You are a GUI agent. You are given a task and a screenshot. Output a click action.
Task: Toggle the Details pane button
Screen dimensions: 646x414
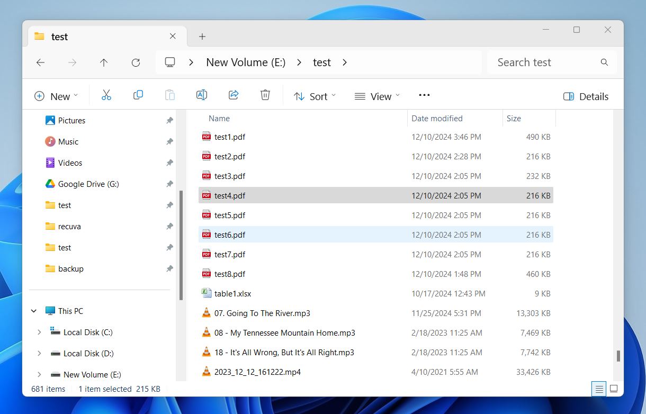point(586,96)
